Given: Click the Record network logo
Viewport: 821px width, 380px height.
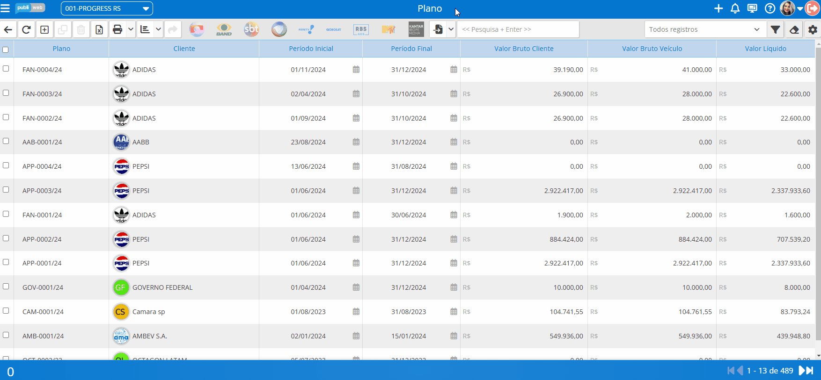Looking at the screenshot, I should click(279, 29).
